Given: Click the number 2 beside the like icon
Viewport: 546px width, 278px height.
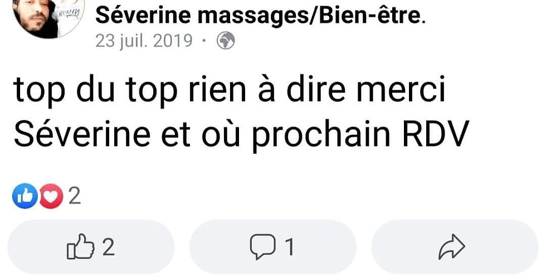Looking at the screenshot, I should point(108,247).
